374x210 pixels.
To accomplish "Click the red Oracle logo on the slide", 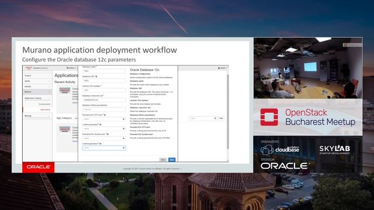I will 39,167.
